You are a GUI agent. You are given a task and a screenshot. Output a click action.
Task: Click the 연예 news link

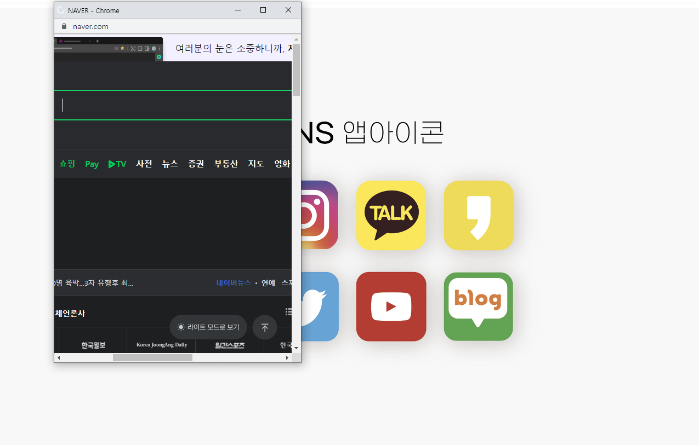coord(268,283)
